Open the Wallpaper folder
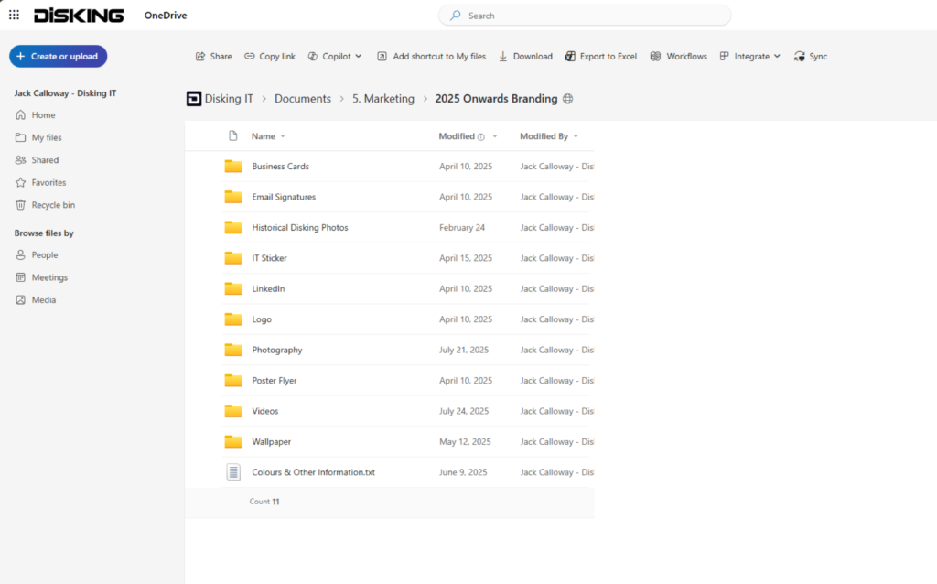The width and height of the screenshot is (937, 584). 271,442
